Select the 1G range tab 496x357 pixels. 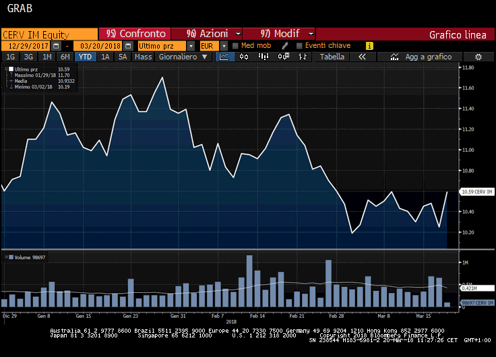click(10, 57)
